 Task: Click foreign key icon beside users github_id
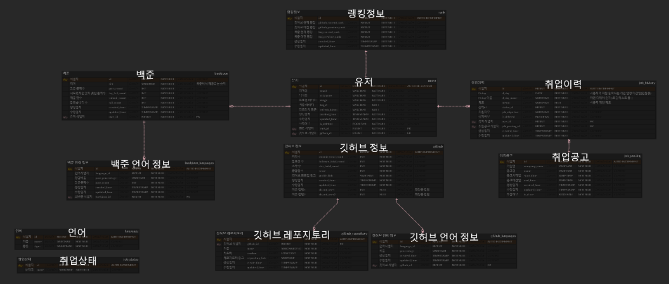pyautogui.click(x=295, y=133)
